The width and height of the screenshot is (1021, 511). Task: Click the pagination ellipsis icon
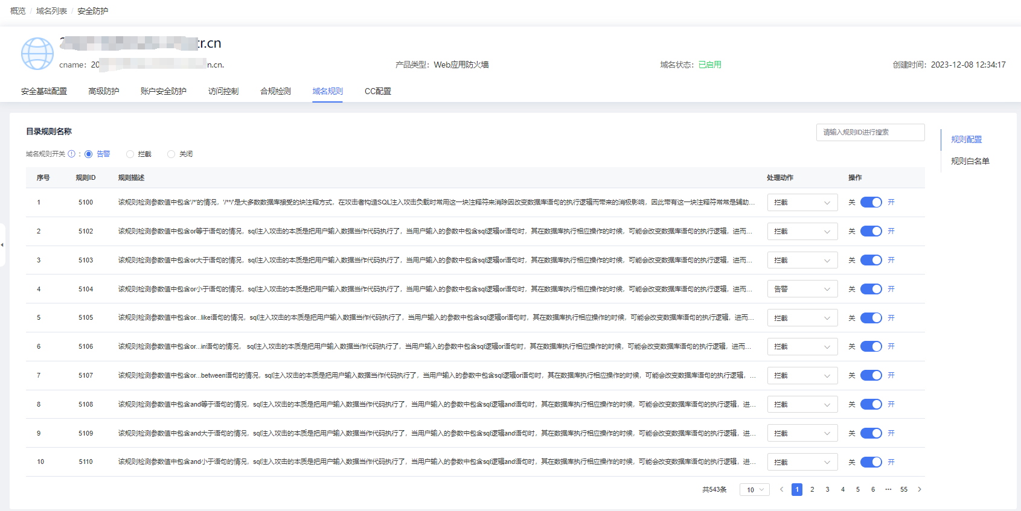point(888,489)
